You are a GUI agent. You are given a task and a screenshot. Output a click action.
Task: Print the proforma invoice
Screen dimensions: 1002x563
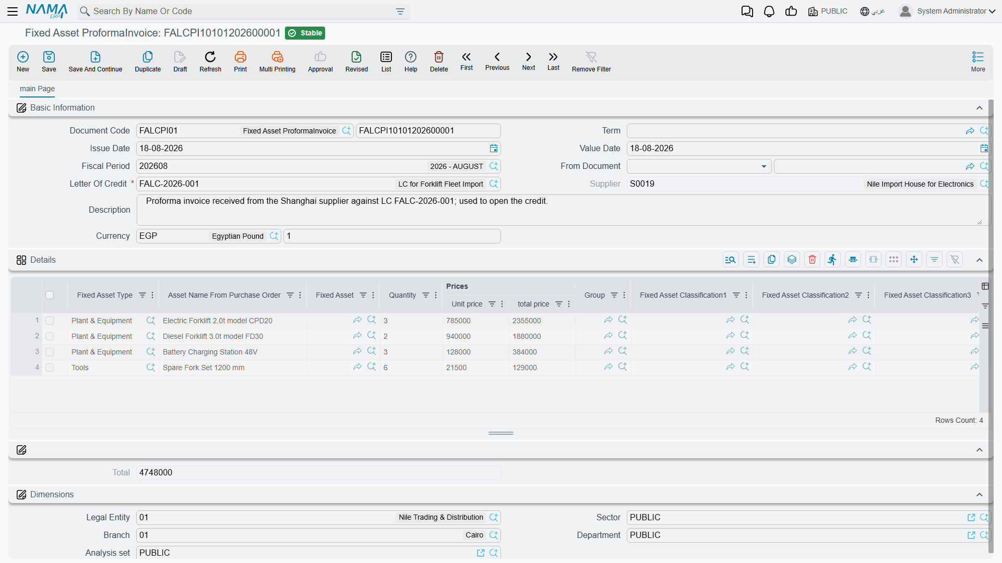[x=241, y=62]
